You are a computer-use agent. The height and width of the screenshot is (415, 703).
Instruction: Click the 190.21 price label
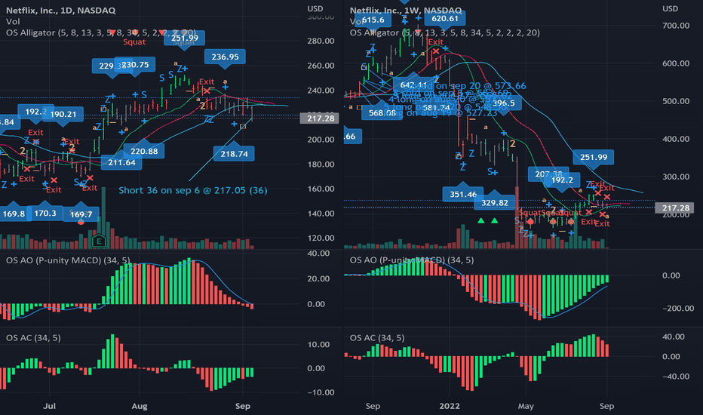coord(63,114)
